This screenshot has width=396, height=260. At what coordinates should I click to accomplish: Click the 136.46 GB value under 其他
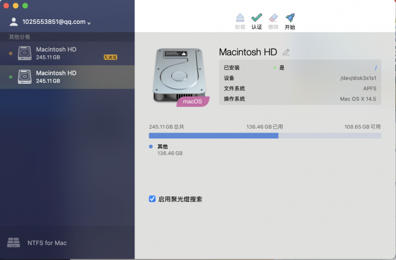coord(170,154)
